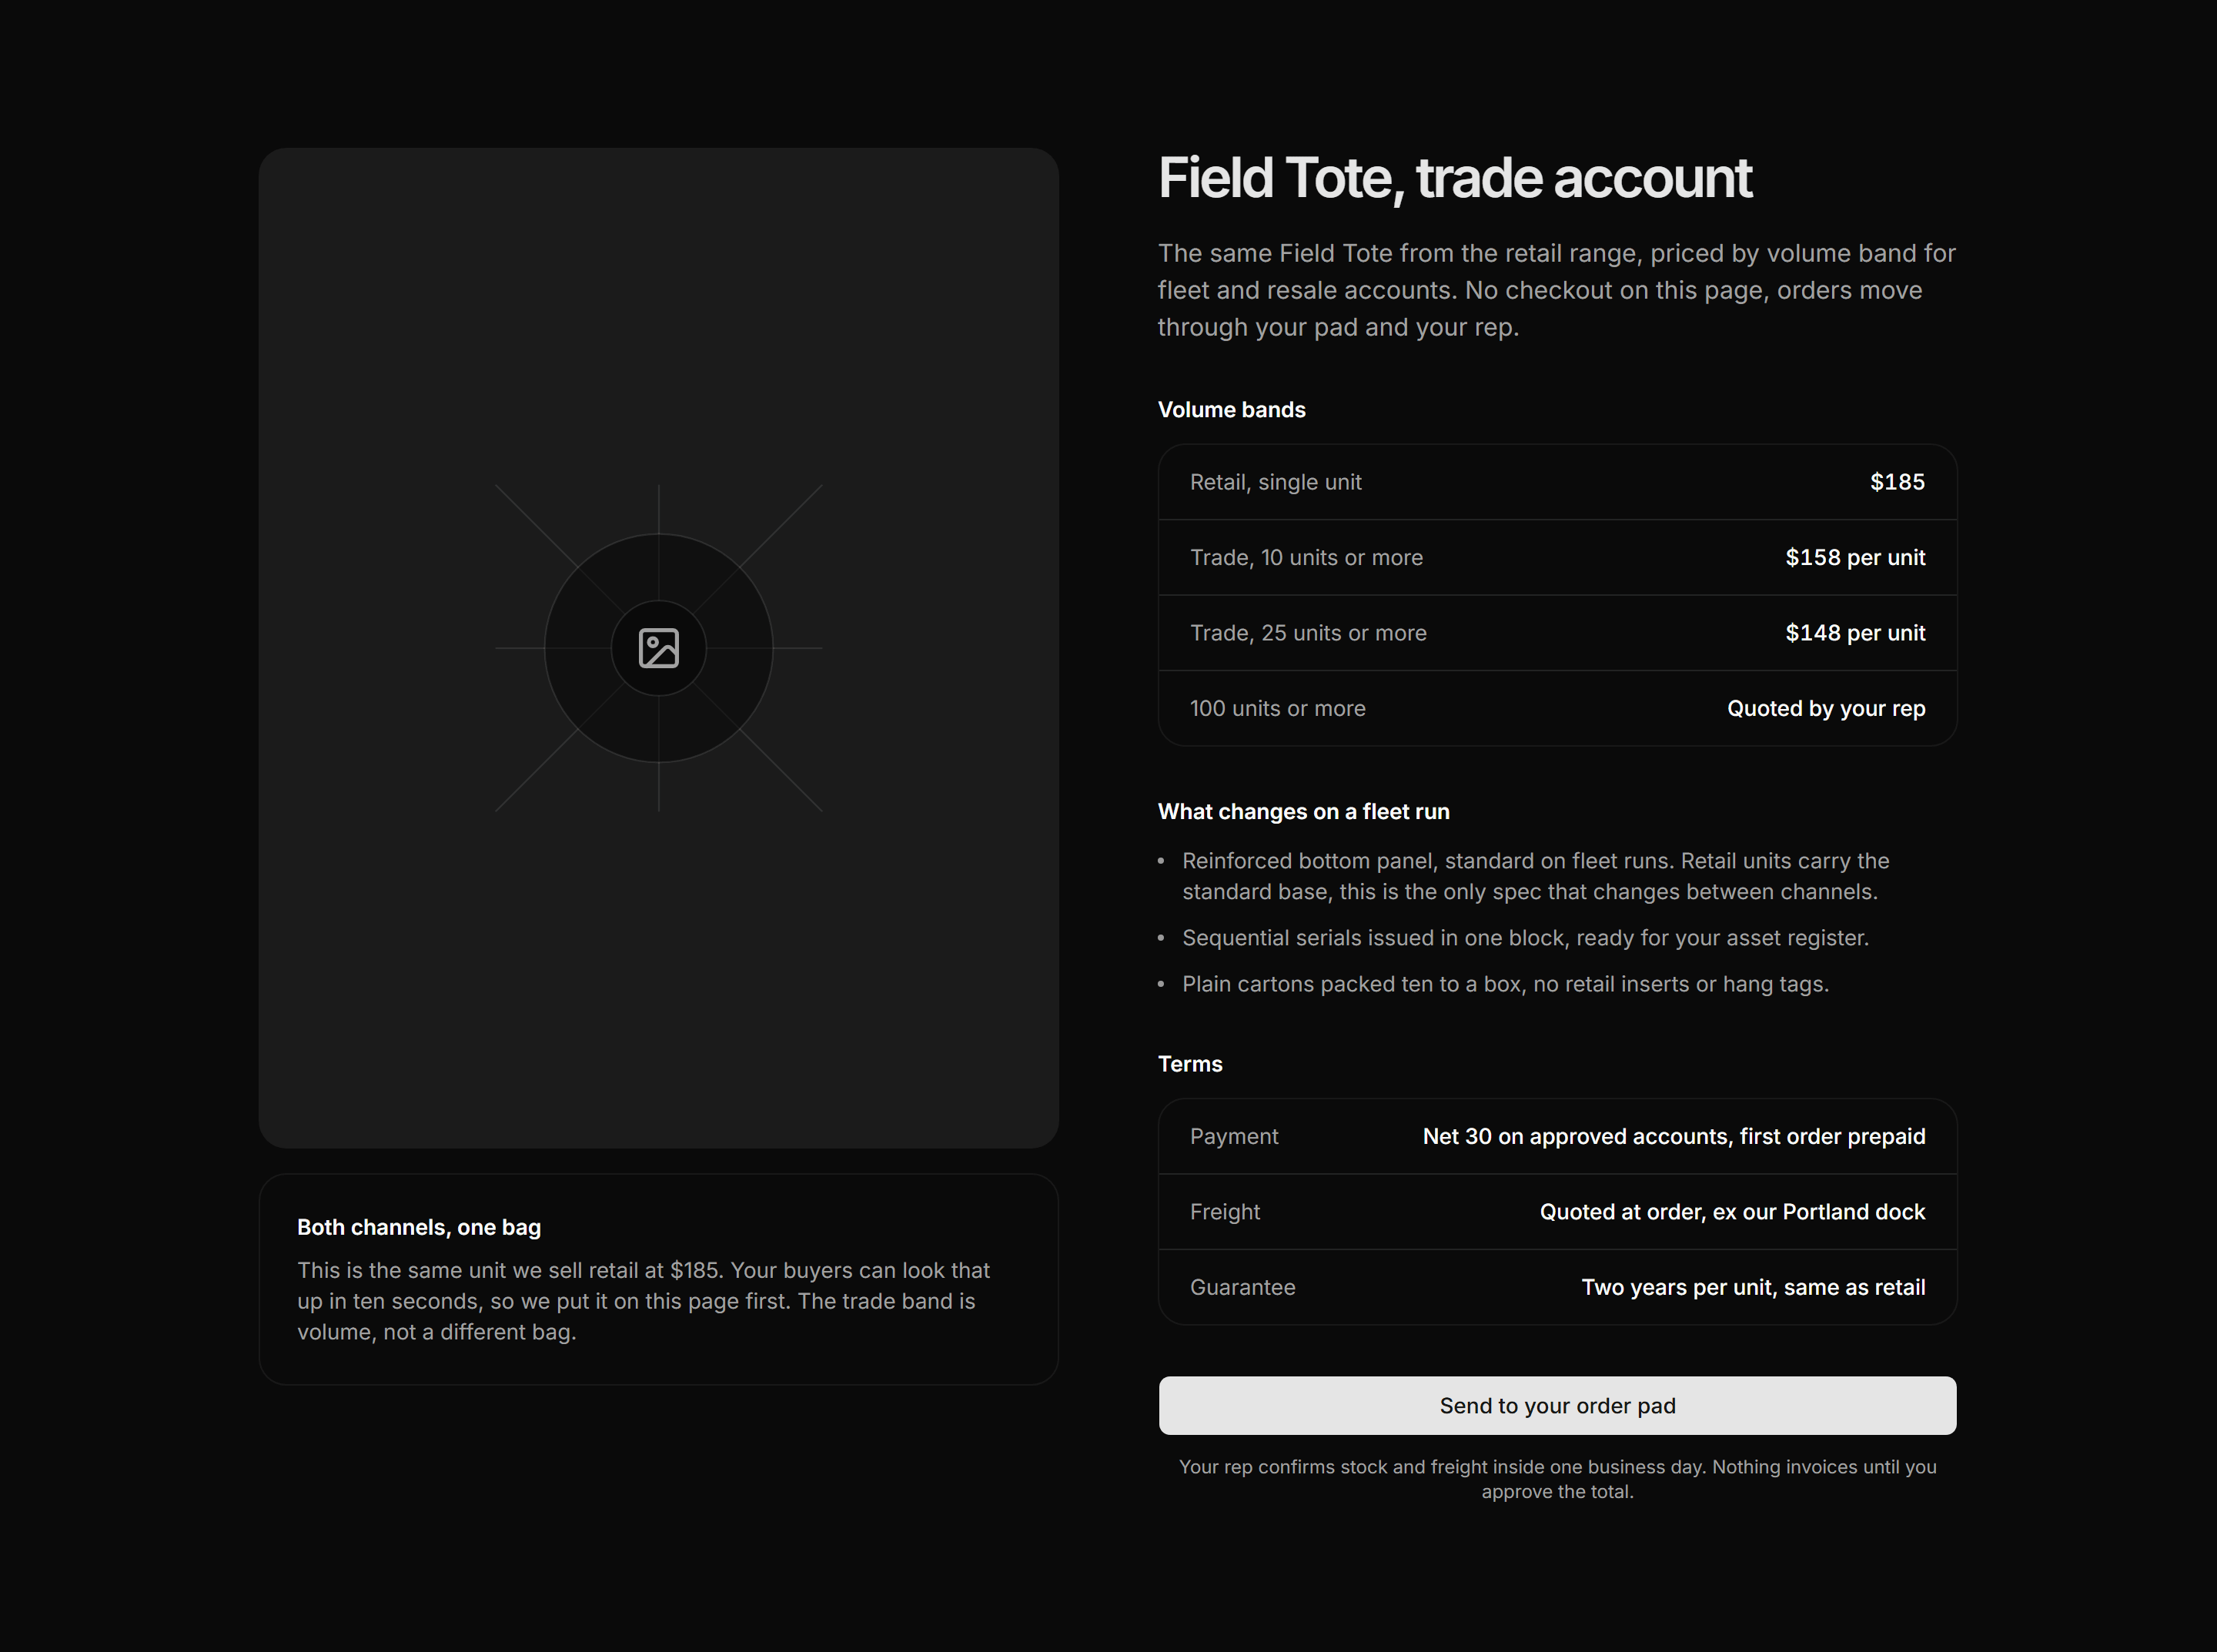2217x1652 pixels.
Task: Click the Send to your order pad button
Action: pyautogui.click(x=1557, y=1405)
